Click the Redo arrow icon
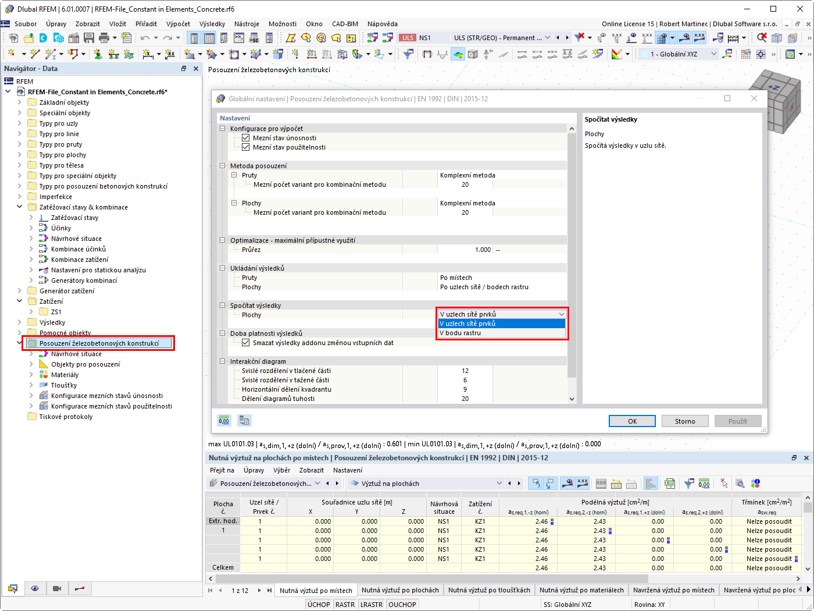 coord(167,38)
